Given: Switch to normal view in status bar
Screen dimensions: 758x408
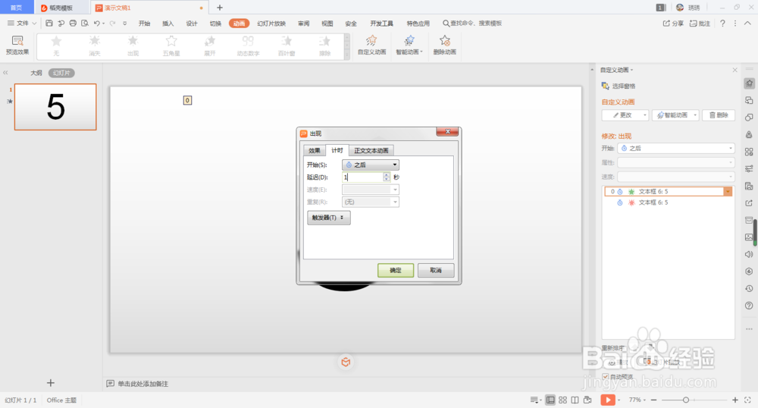Looking at the screenshot, I should [550, 400].
